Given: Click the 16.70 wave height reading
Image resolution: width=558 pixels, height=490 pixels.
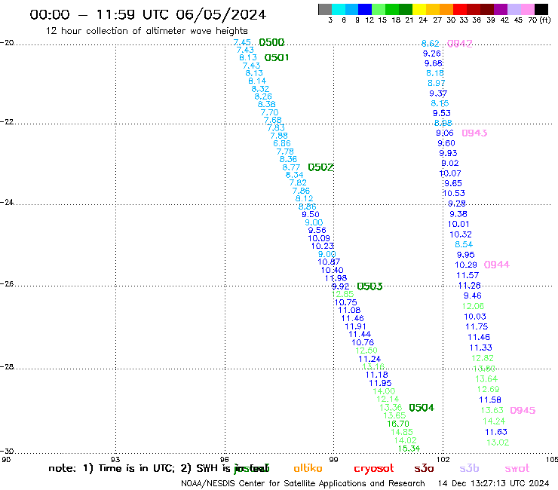Looking at the screenshot, I should 398,424.
